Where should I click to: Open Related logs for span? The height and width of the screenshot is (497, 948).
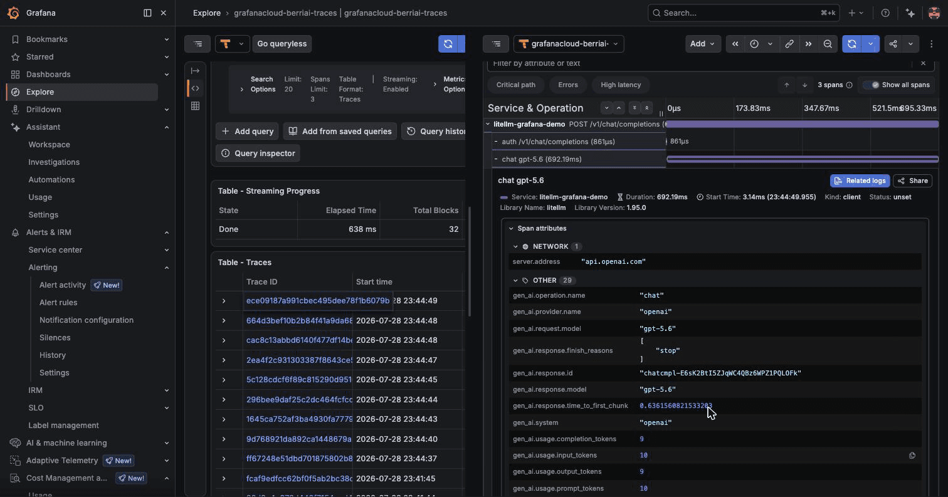click(x=860, y=181)
